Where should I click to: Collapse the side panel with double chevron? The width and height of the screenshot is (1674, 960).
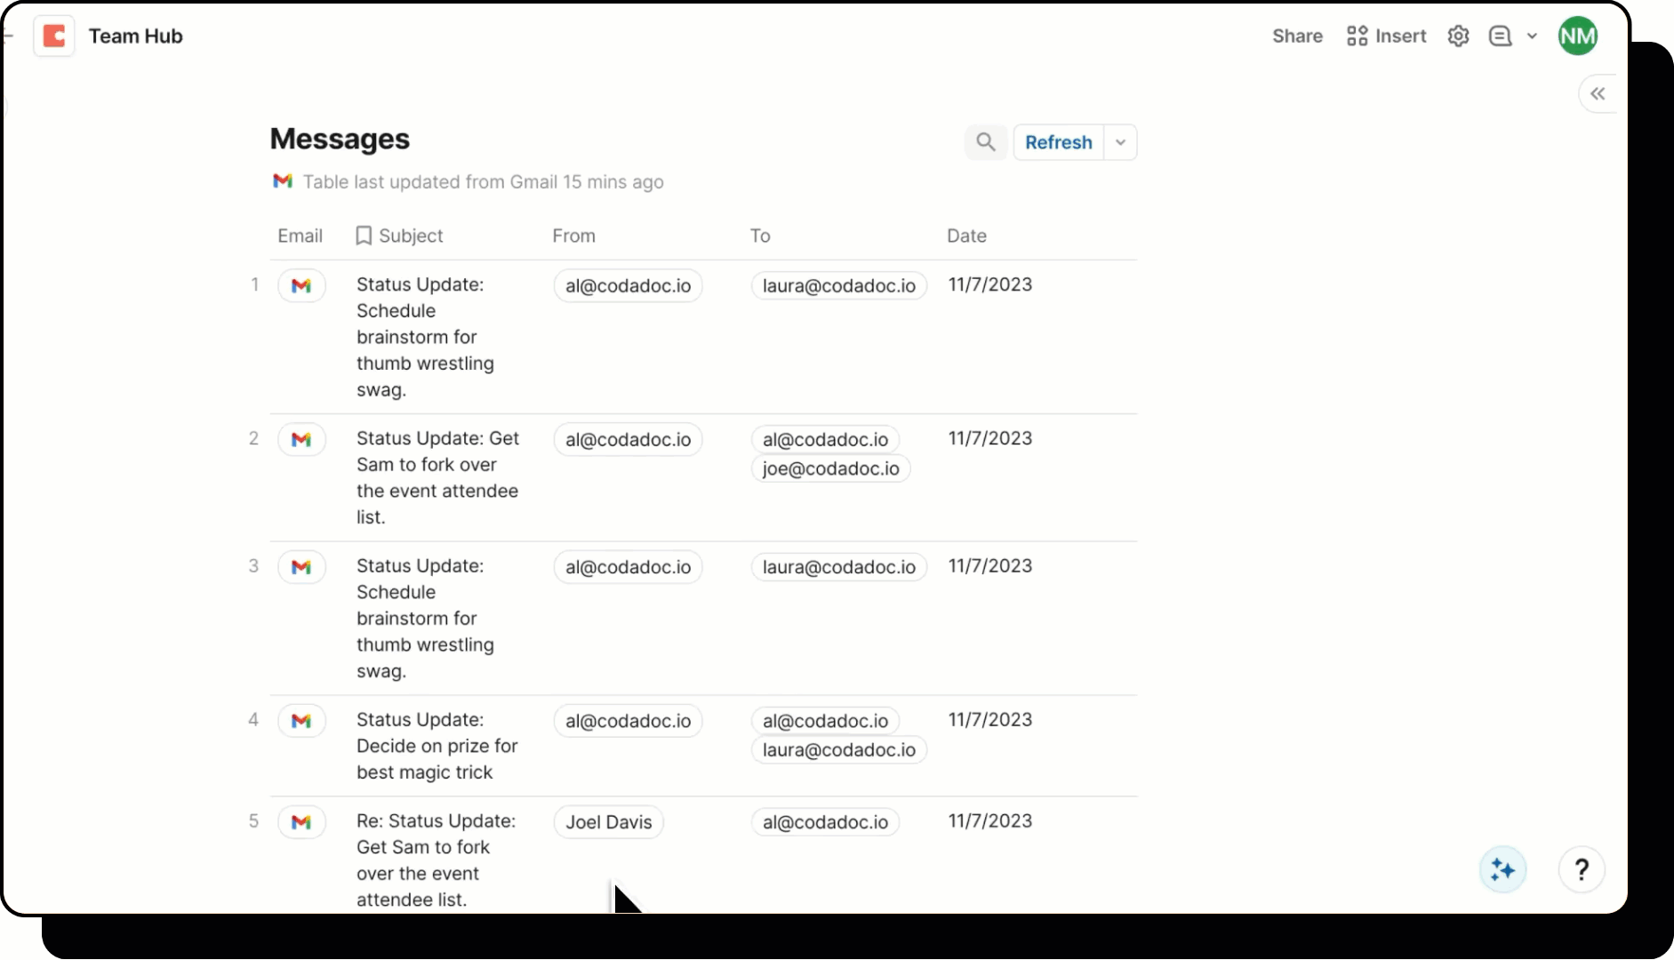coord(1598,94)
